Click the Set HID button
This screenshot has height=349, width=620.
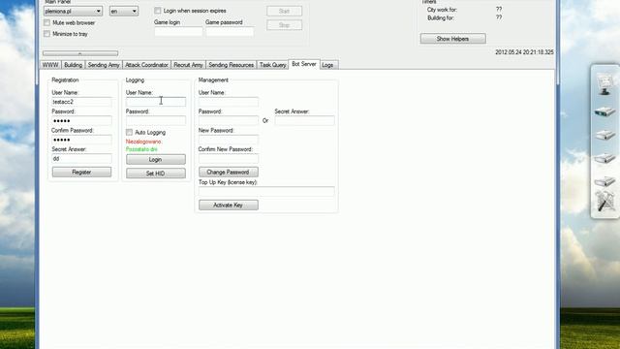point(156,174)
